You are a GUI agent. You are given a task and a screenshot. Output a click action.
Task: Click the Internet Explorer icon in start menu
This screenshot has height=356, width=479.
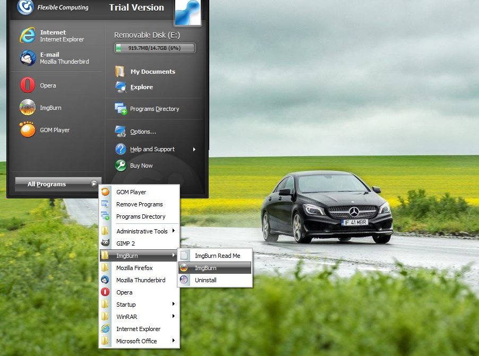[x=28, y=35]
